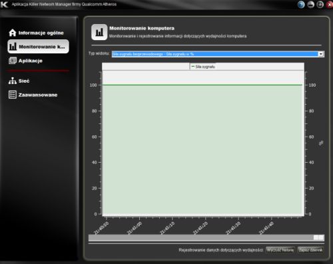Select Monitorowanie k... in the sidebar
Image resolution: width=333 pixels, height=264 pixels.
(38, 47)
